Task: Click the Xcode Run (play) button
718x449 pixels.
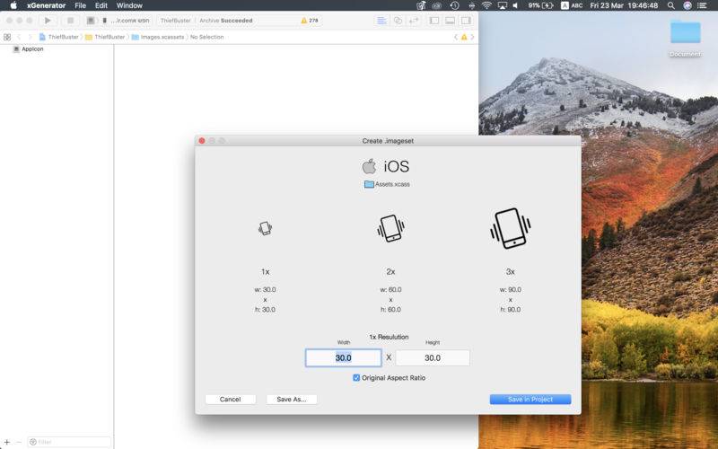Action: click(x=48, y=20)
